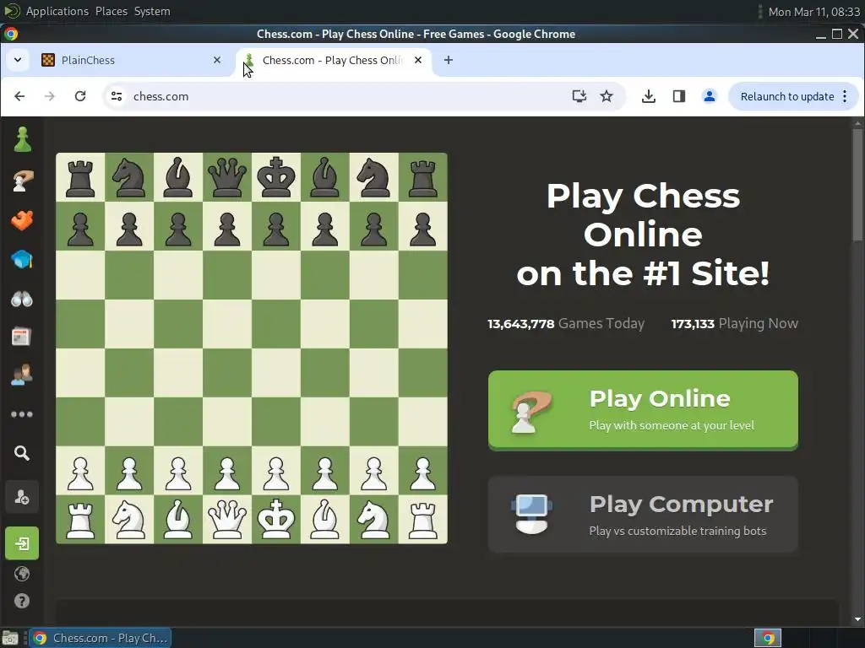Click the 173,133 Playing Now text
Screen dimensions: 865x648
(735, 323)
